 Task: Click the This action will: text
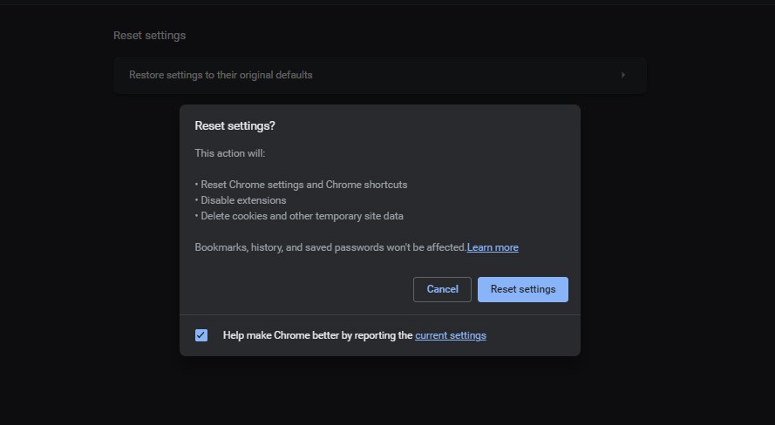point(230,153)
